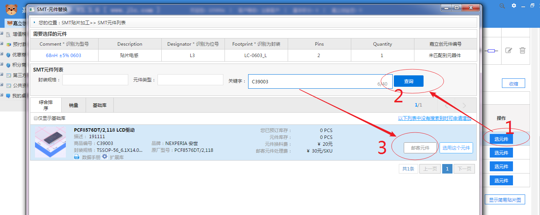Screen dimensions: 540x215
Task: Click the zoom-out magnifier icon in the top bar
Action: point(502,6)
